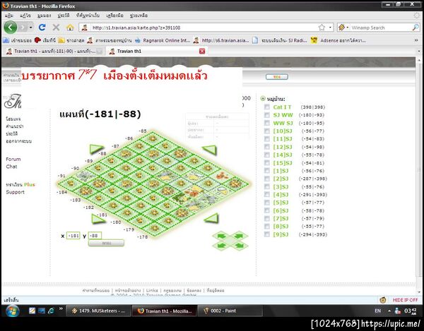Open back/forward history dropdown arrow
Screen dimensions: 424x331
31,28
